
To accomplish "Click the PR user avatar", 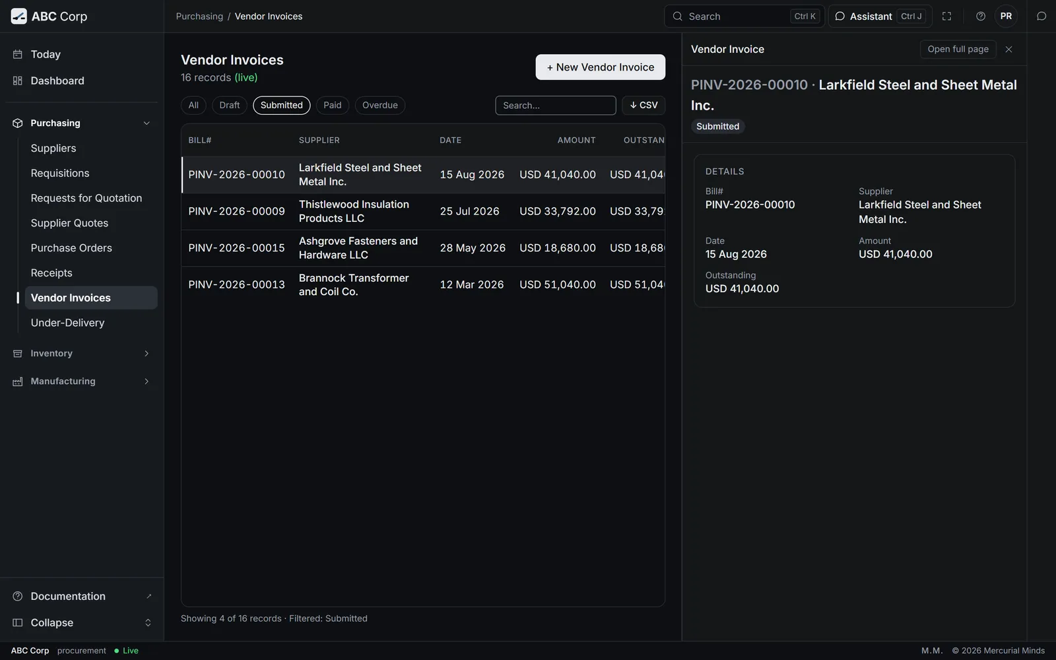I will (x=1006, y=16).
